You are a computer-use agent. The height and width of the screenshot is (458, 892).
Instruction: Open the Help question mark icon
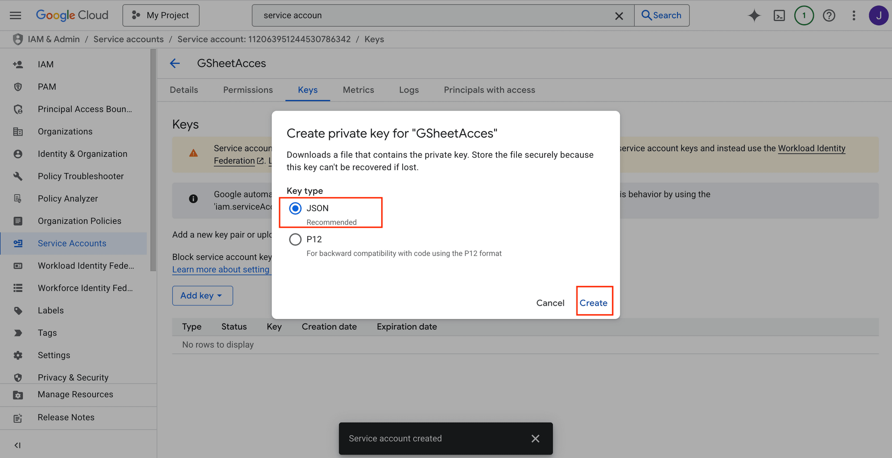(829, 16)
